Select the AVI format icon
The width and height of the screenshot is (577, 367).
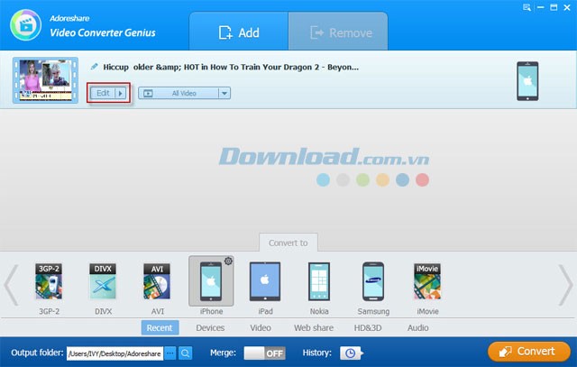click(157, 281)
